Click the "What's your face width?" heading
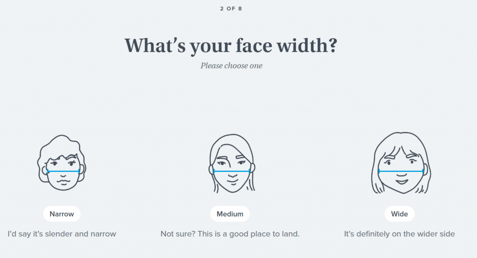 tap(231, 46)
